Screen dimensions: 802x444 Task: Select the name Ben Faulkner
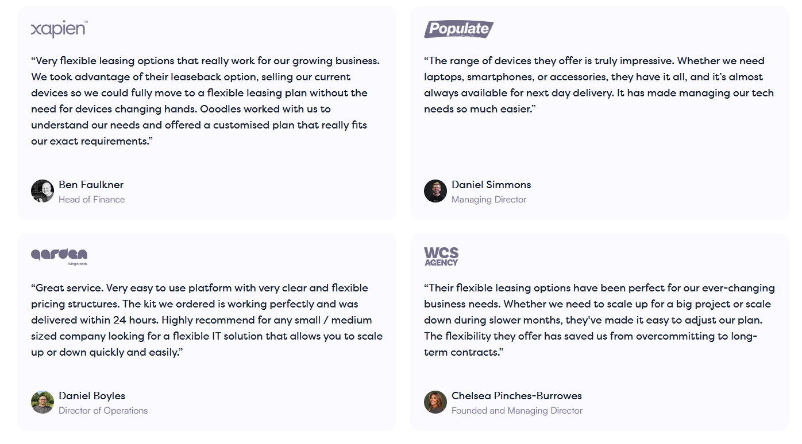pos(91,185)
